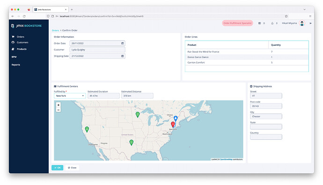Click the Hikari Miyama user avatar

302,23
